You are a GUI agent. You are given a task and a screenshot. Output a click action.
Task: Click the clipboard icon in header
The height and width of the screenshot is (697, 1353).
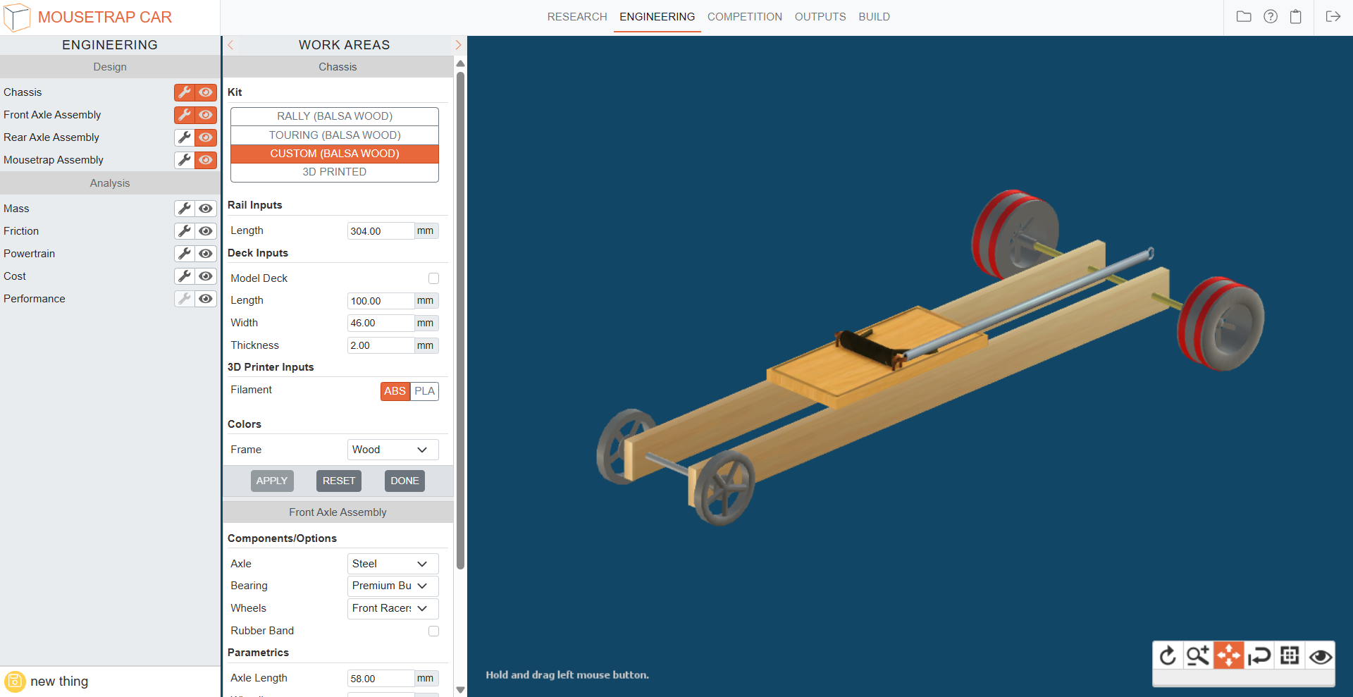point(1295,17)
